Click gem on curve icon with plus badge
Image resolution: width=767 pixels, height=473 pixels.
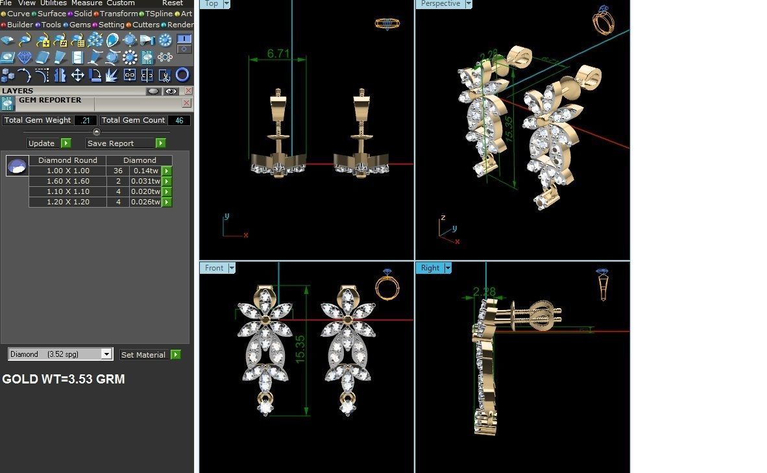[43, 40]
